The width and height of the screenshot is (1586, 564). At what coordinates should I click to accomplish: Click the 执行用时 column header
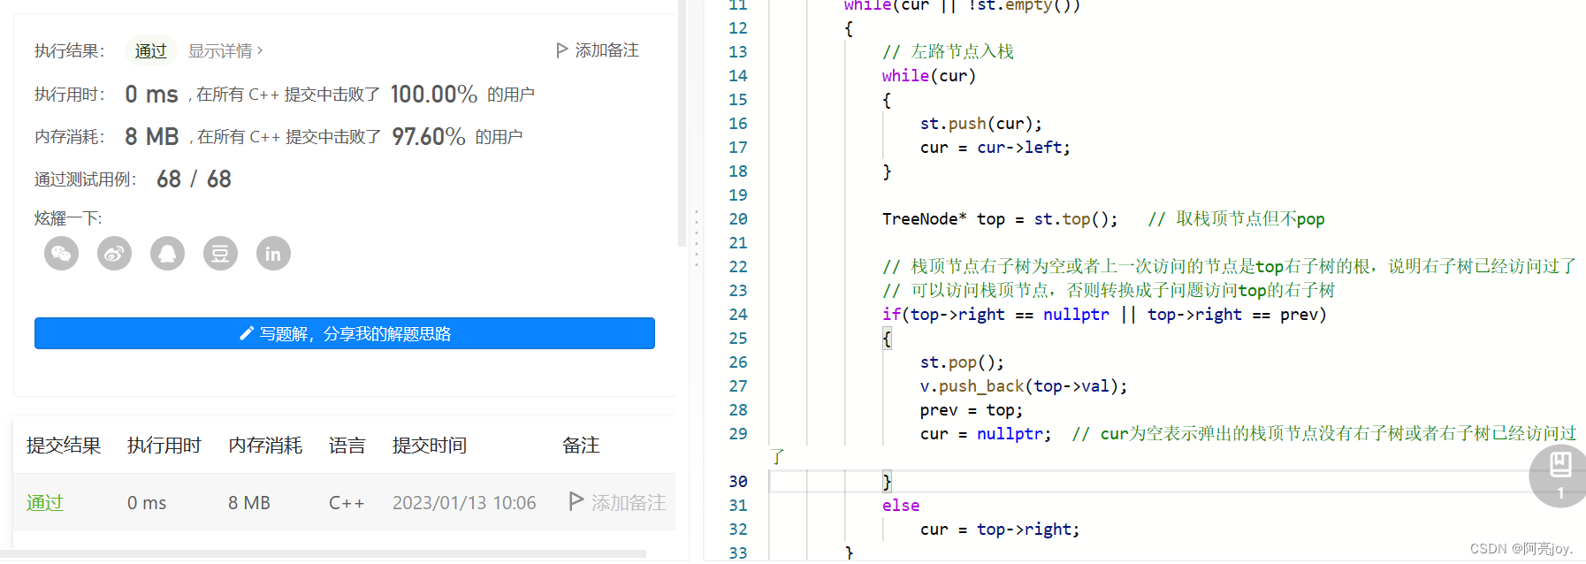point(164,446)
